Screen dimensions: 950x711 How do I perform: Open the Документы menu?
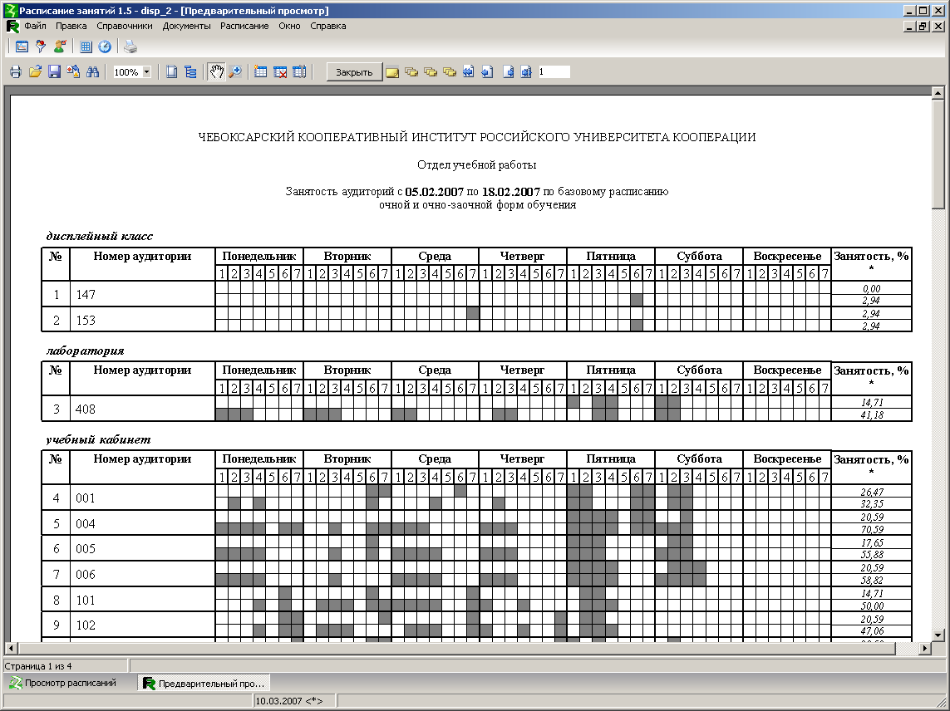point(187,26)
